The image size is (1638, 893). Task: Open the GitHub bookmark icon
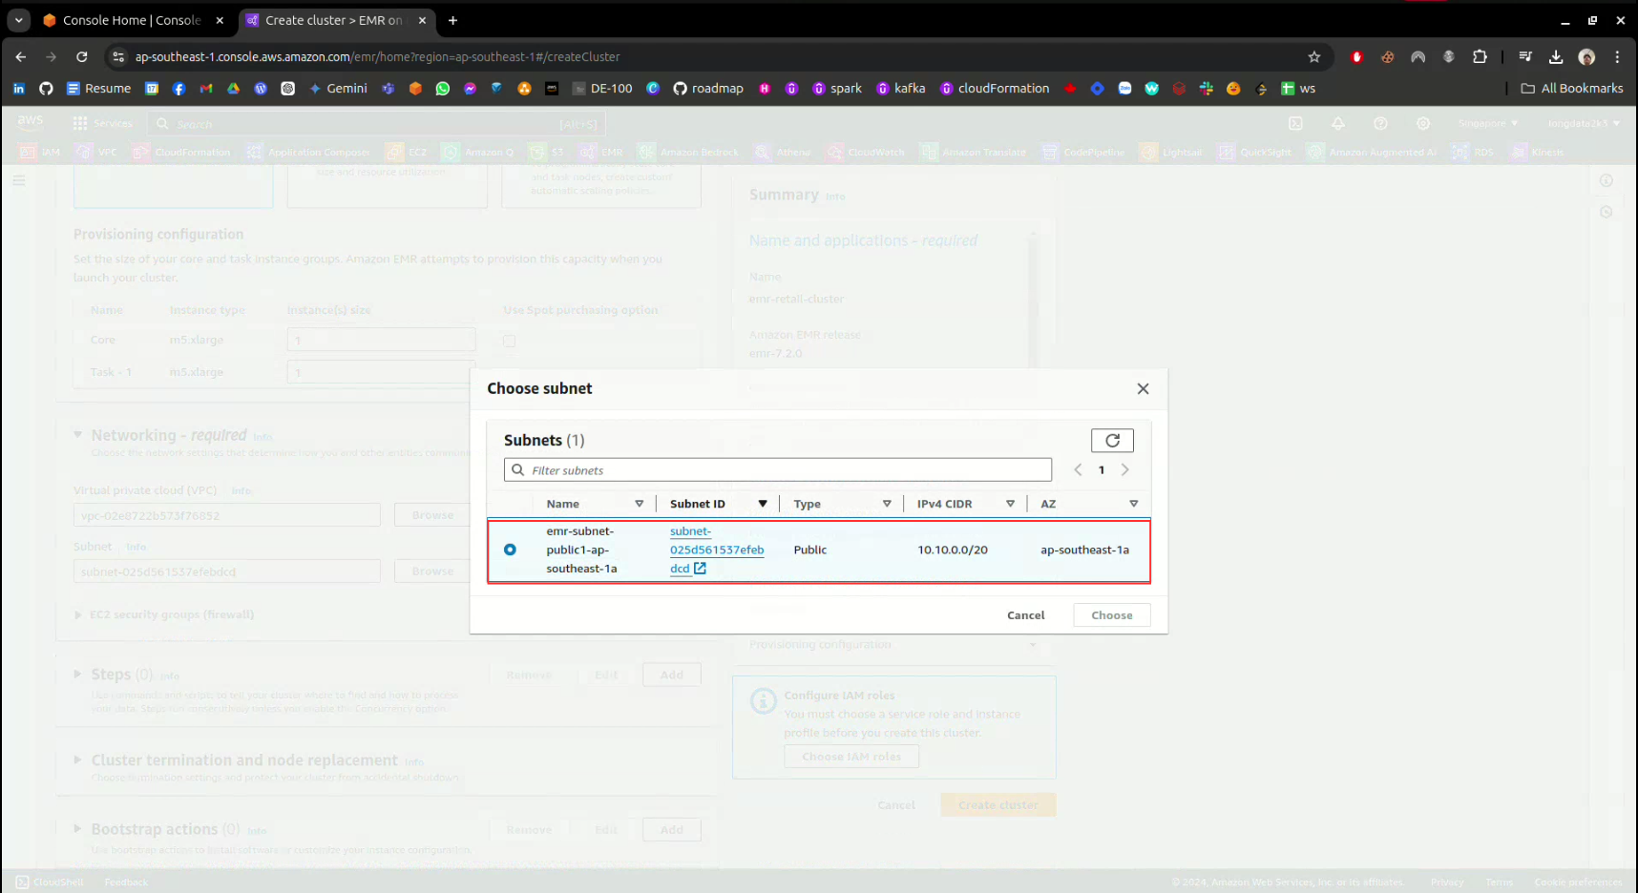[x=46, y=89]
